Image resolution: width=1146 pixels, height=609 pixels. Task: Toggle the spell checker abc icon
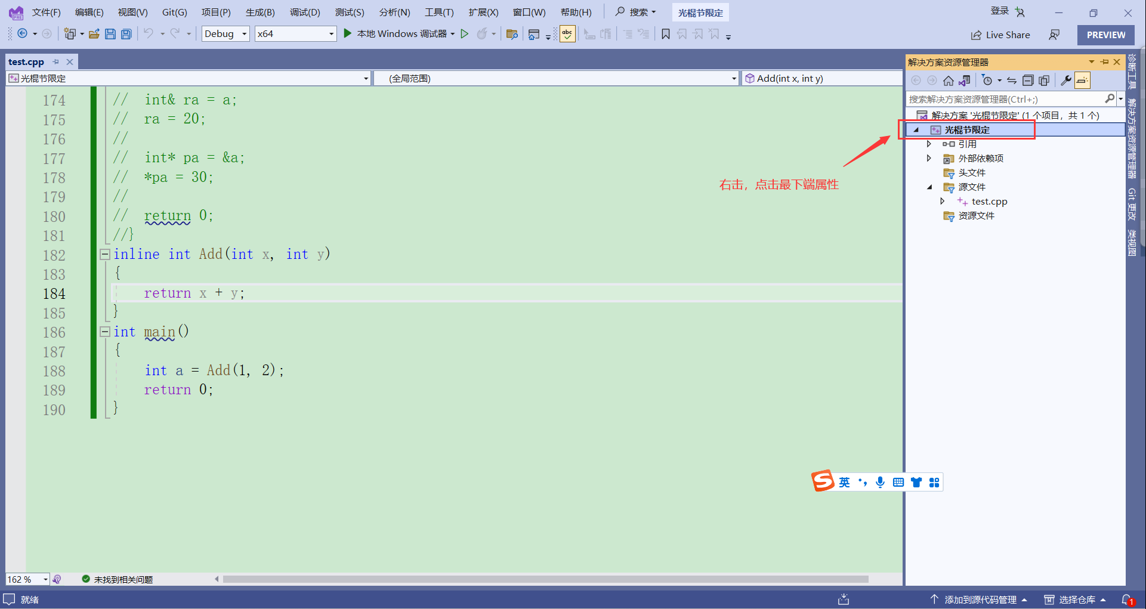567,34
